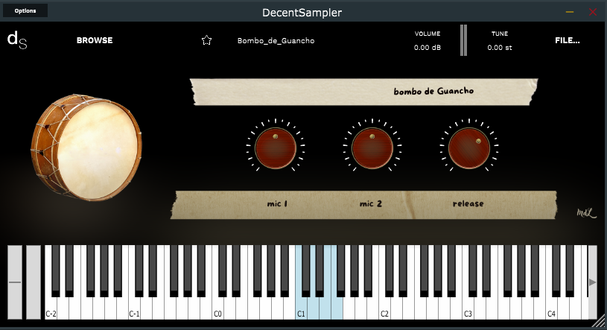Open the Options menu

(x=25, y=10)
